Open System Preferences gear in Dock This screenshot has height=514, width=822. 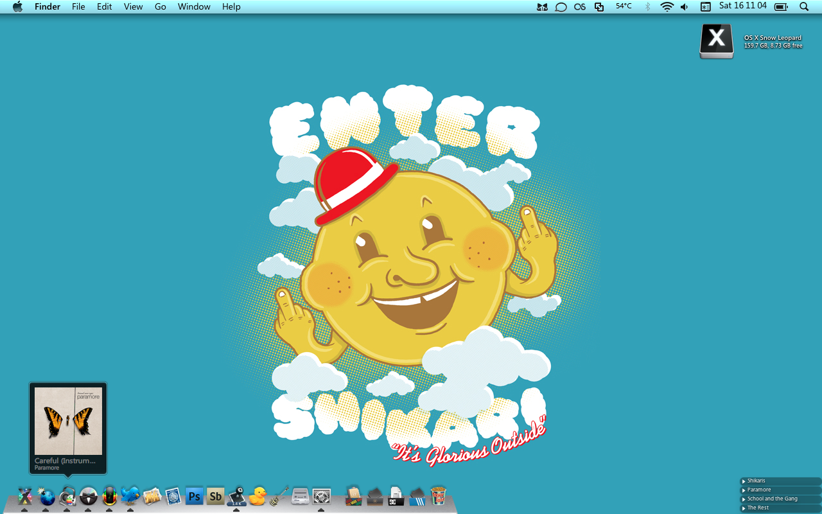(x=321, y=496)
